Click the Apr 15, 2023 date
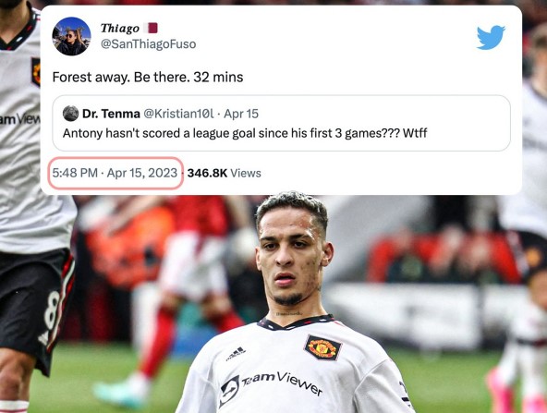This screenshot has height=413, width=547. 142,173
